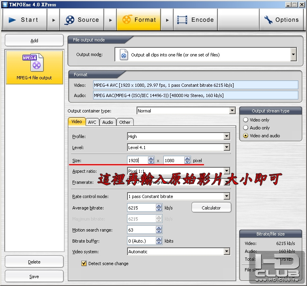
Task: Click arrow between Start and Source
Action: coord(54,20)
